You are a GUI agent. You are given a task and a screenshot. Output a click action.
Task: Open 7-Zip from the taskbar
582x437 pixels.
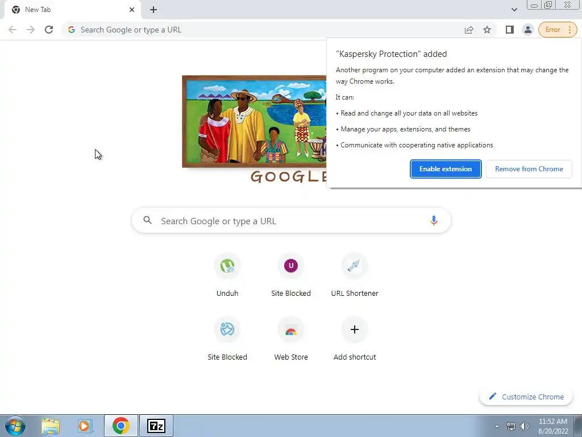pos(156,426)
